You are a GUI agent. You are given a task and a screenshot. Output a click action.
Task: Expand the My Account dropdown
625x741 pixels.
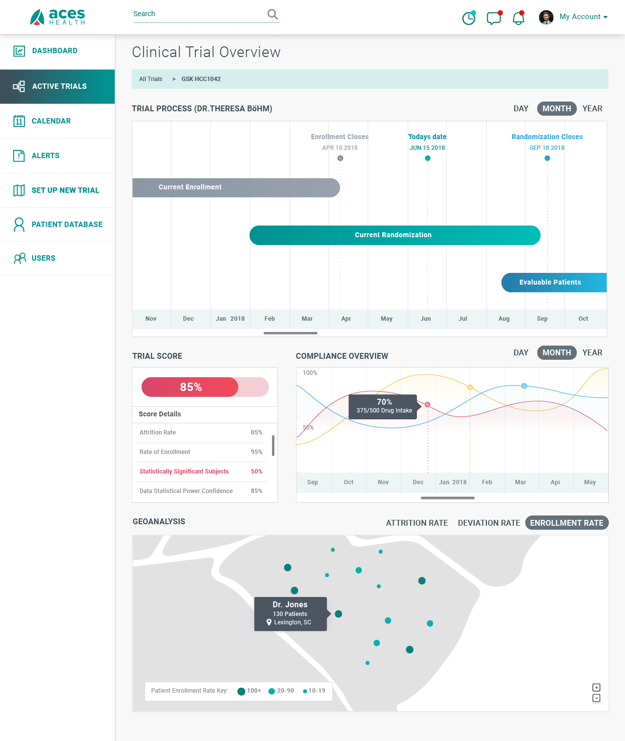click(583, 17)
